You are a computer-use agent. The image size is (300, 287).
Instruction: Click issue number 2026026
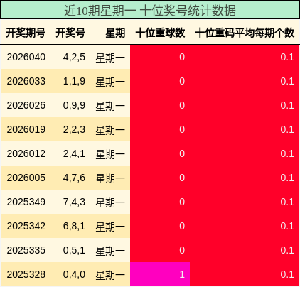26,105
